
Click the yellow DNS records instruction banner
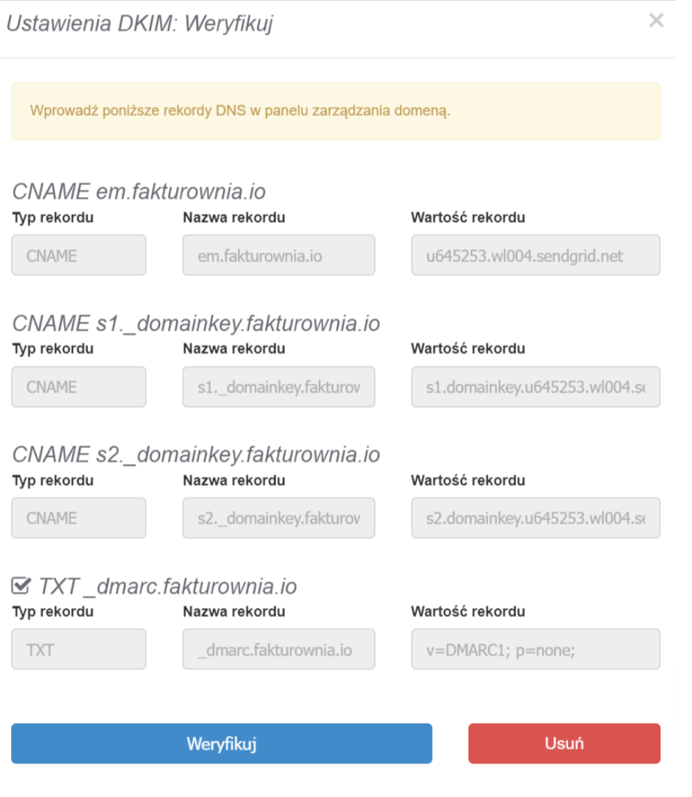point(343,111)
